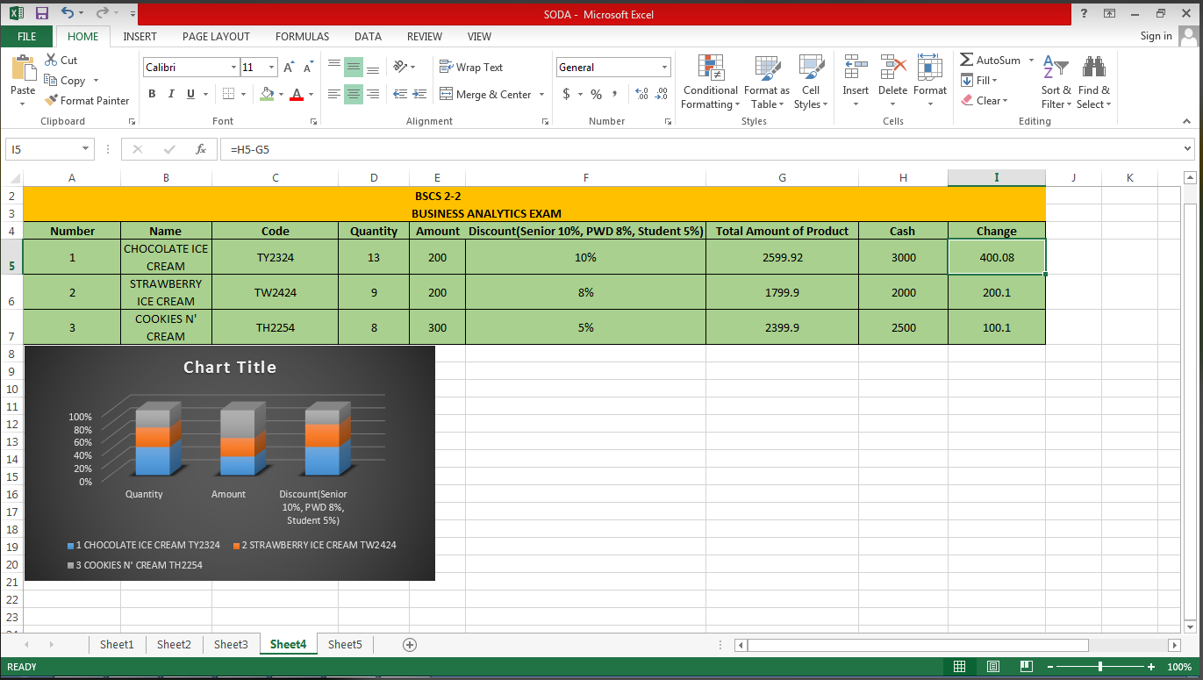Toggle Italic formatting

pos(171,94)
